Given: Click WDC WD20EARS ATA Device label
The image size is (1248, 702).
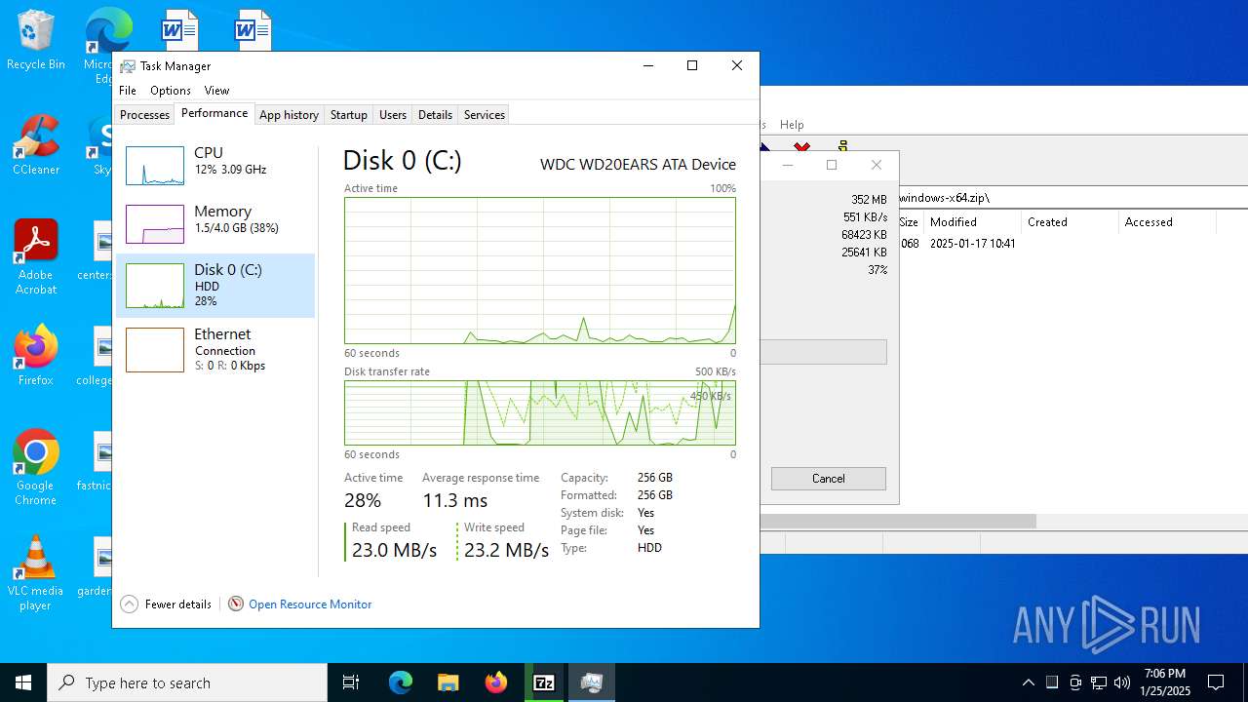Looking at the screenshot, I should point(638,165).
